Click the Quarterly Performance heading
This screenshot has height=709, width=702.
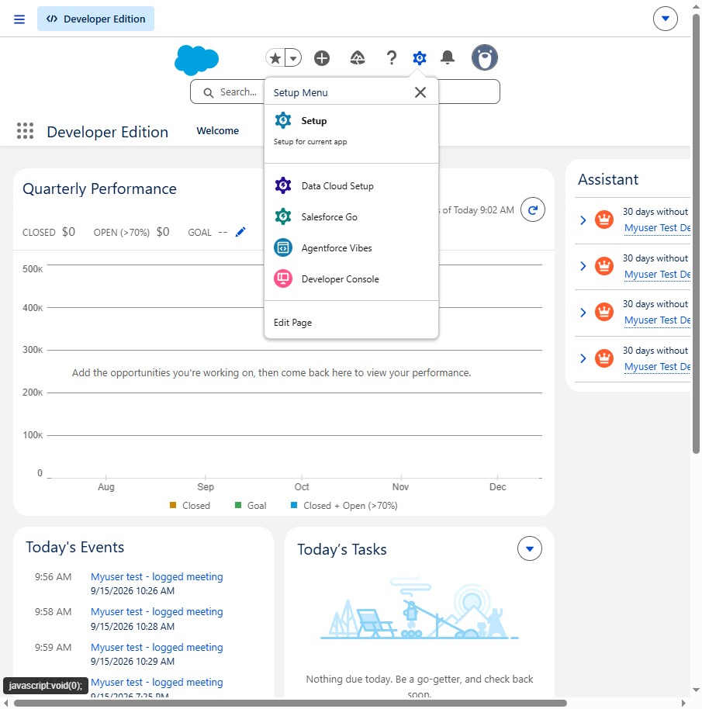[99, 188]
